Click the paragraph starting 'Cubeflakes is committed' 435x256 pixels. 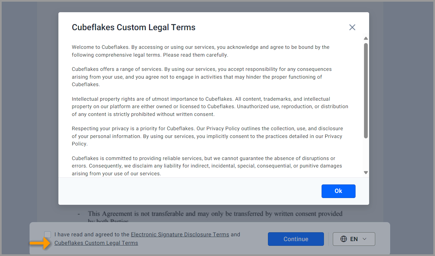coord(207,166)
